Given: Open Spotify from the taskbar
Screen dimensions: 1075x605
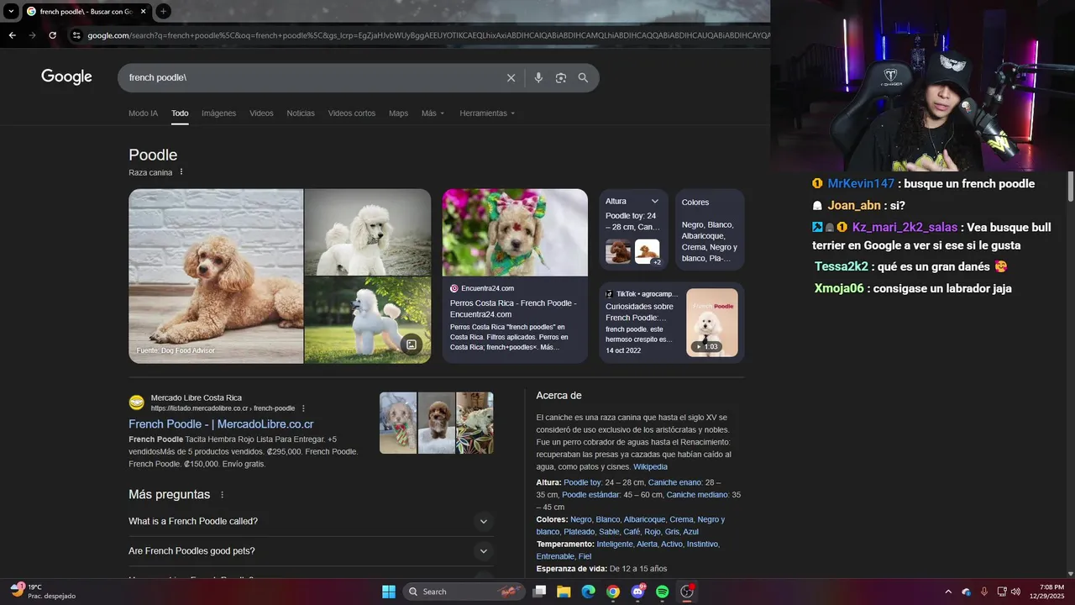Looking at the screenshot, I should pyautogui.click(x=662, y=592).
